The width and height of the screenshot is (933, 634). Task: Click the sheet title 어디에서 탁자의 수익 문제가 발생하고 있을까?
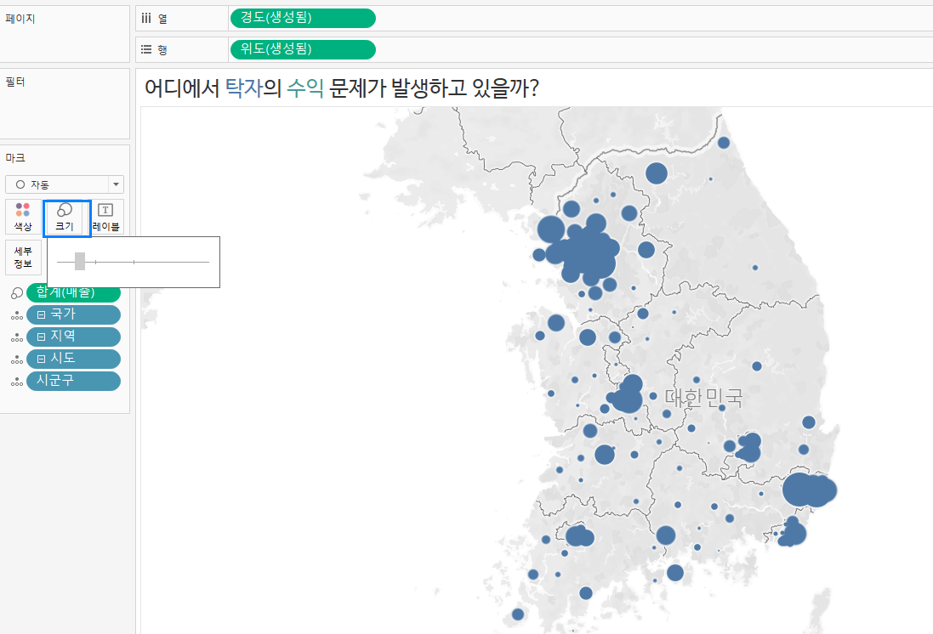[342, 88]
